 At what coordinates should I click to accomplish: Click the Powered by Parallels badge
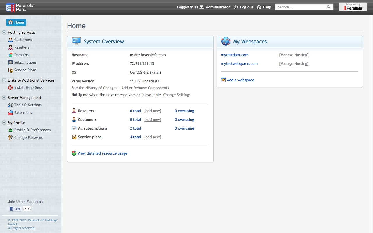point(353,7)
